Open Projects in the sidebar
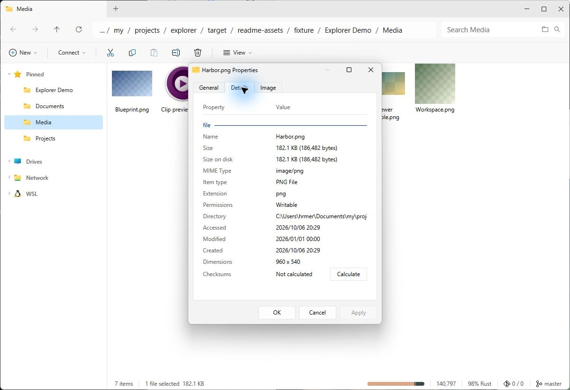The image size is (570, 390). 54,139
